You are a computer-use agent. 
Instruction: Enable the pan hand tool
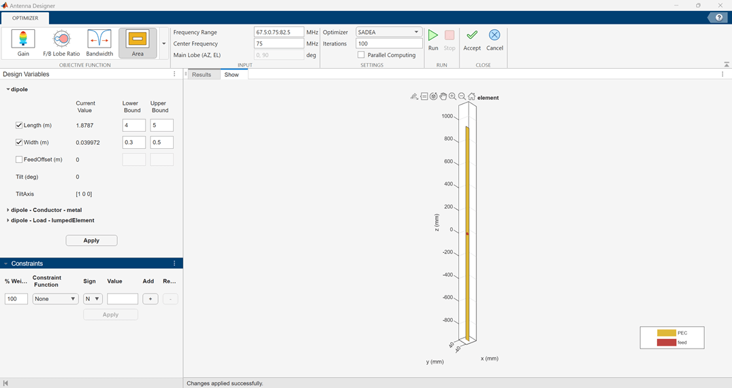point(443,96)
